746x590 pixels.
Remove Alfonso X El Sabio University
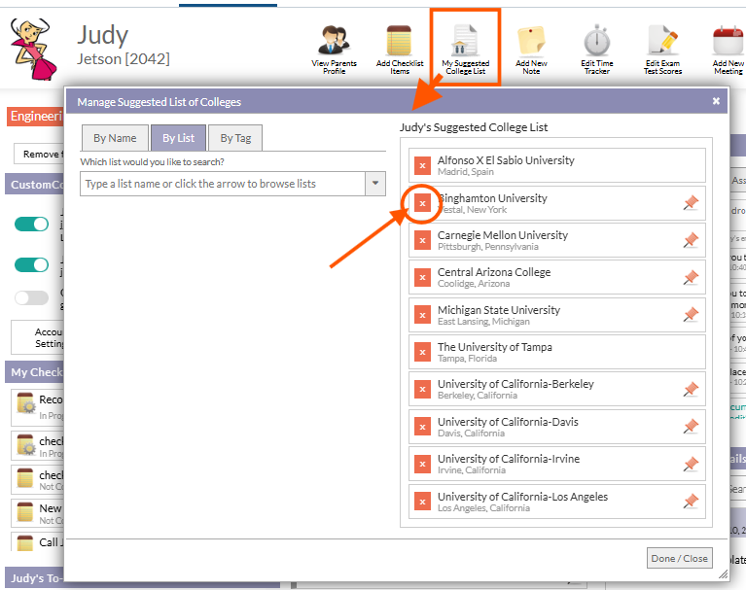tap(422, 165)
